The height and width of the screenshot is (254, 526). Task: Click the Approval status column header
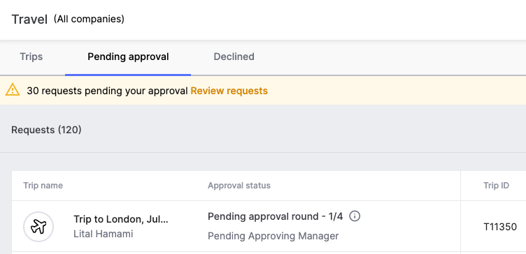(x=239, y=186)
